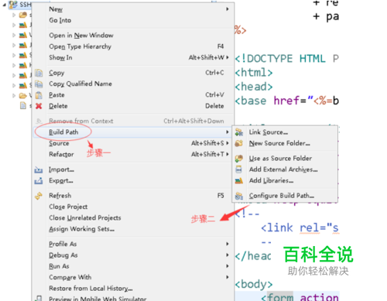Open the Refactor submenu arrow
The image size is (387, 301).
pos(228,154)
